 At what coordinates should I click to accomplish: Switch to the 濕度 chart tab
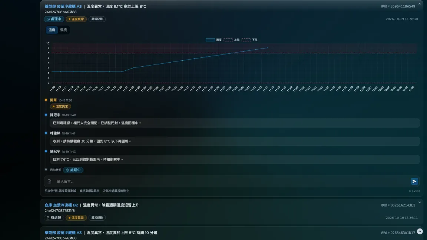[63, 30]
